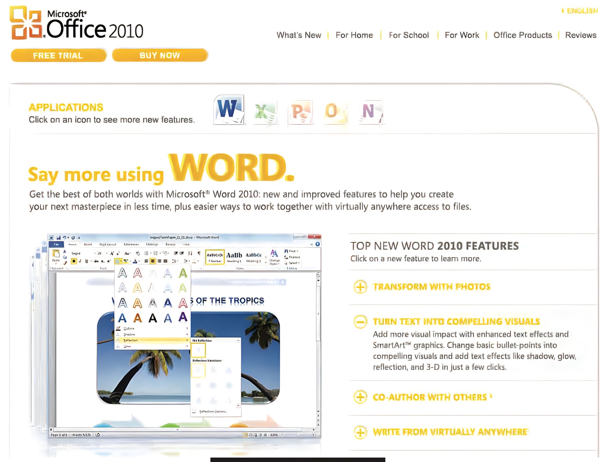Click the Outlook application icon

336,113
